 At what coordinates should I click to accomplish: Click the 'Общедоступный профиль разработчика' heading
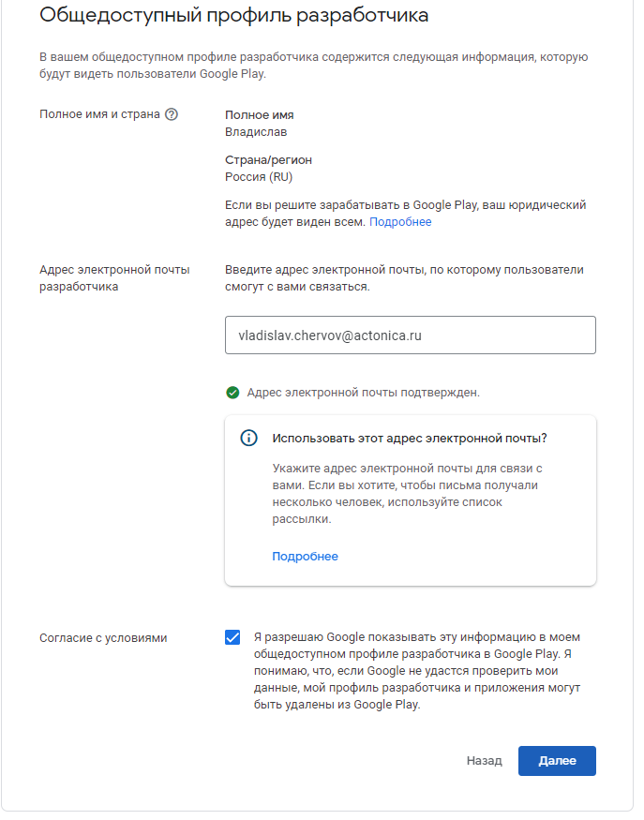coord(233,15)
